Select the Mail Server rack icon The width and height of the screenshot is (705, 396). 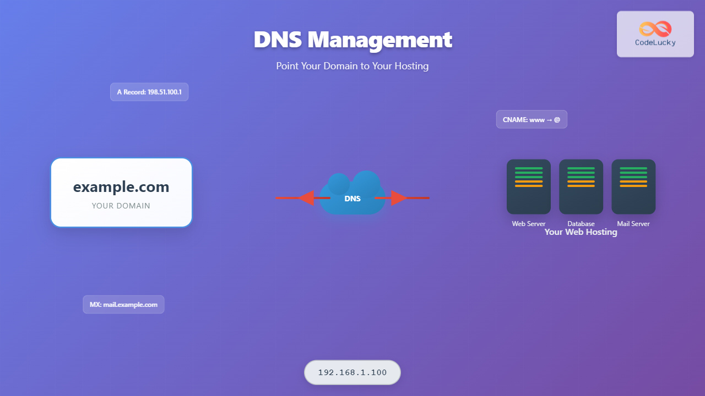click(x=633, y=186)
